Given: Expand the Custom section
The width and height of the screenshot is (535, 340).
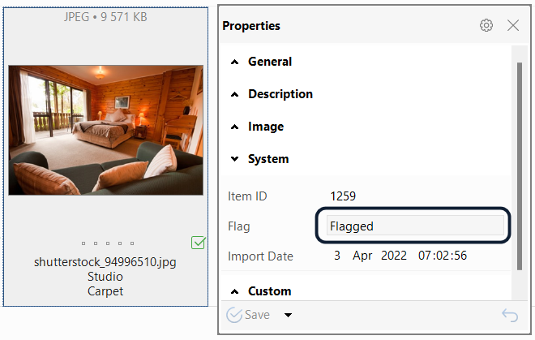Looking at the screenshot, I should pyautogui.click(x=269, y=291).
